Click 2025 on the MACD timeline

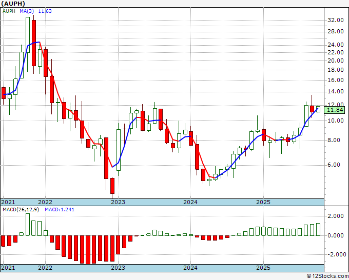pyautogui.click(x=263, y=268)
